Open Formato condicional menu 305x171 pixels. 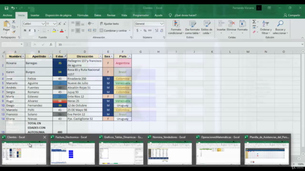tap(176, 28)
